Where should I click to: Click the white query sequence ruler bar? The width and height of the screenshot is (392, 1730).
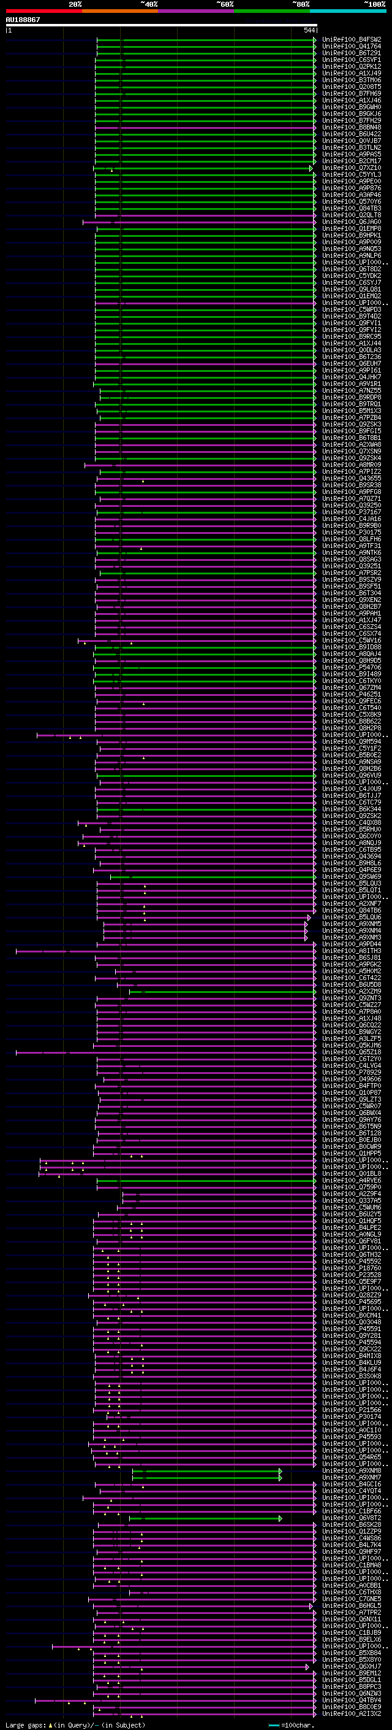[162, 26]
